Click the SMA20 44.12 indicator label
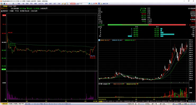The width and height of the screenshot is (196, 105). click(130, 40)
